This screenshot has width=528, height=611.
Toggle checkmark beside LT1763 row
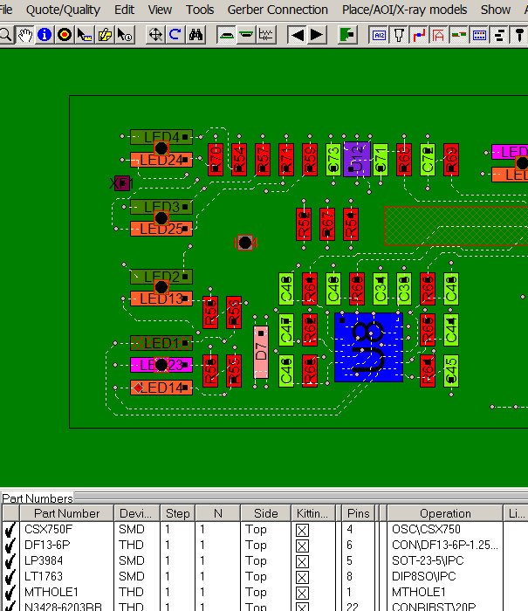(10, 577)
